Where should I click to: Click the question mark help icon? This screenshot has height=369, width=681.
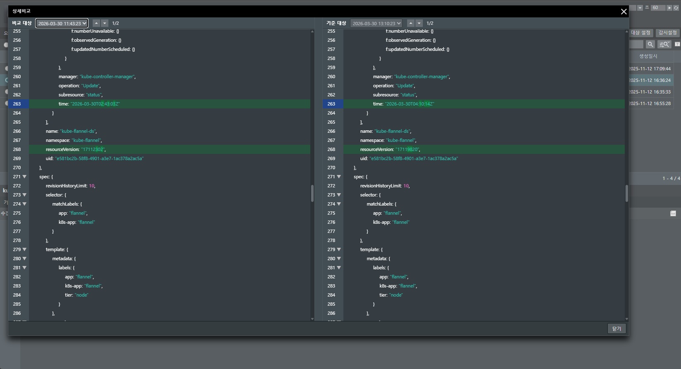click(677, 44)
